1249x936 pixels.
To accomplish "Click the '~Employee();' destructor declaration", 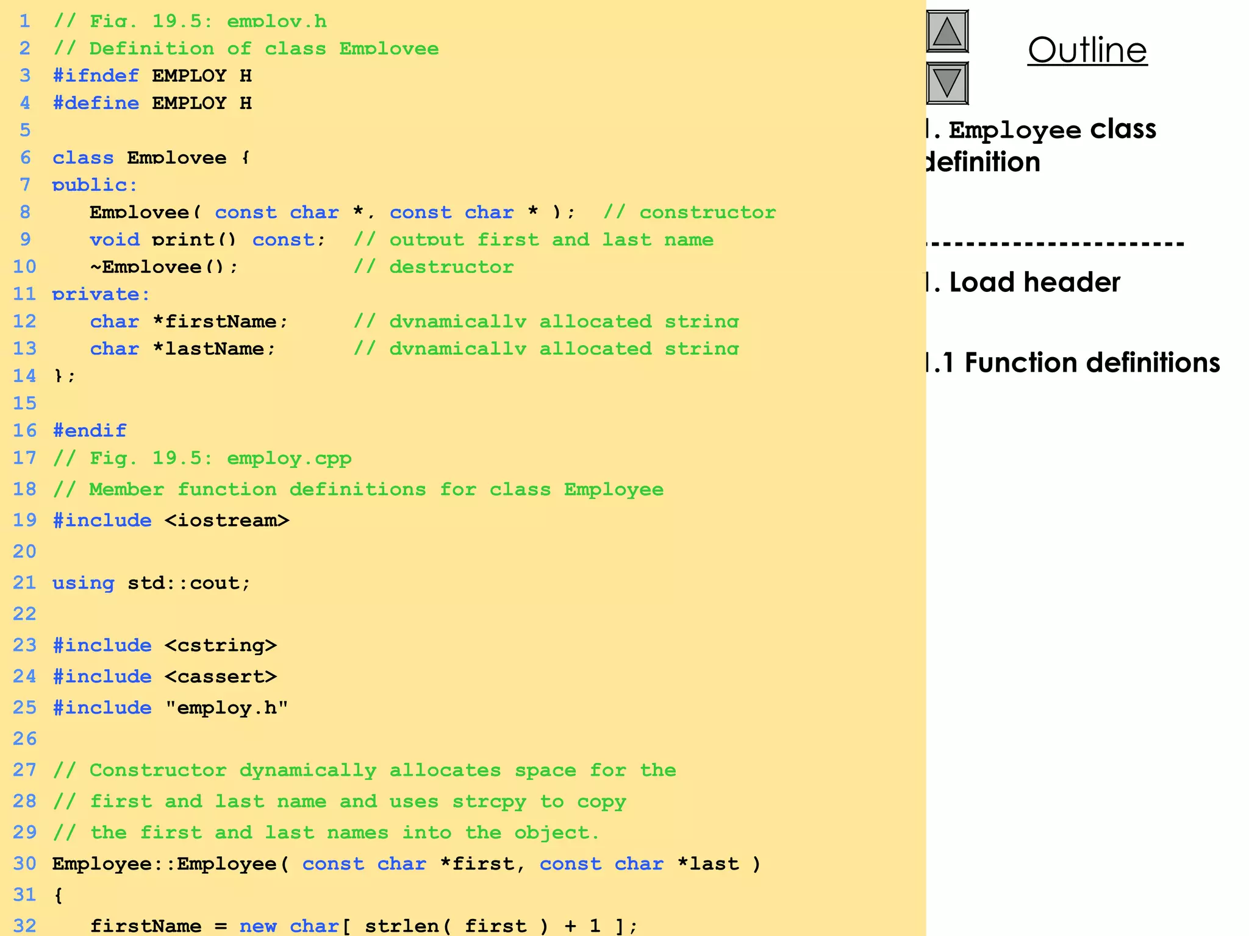I will click(x=164, y=266).
